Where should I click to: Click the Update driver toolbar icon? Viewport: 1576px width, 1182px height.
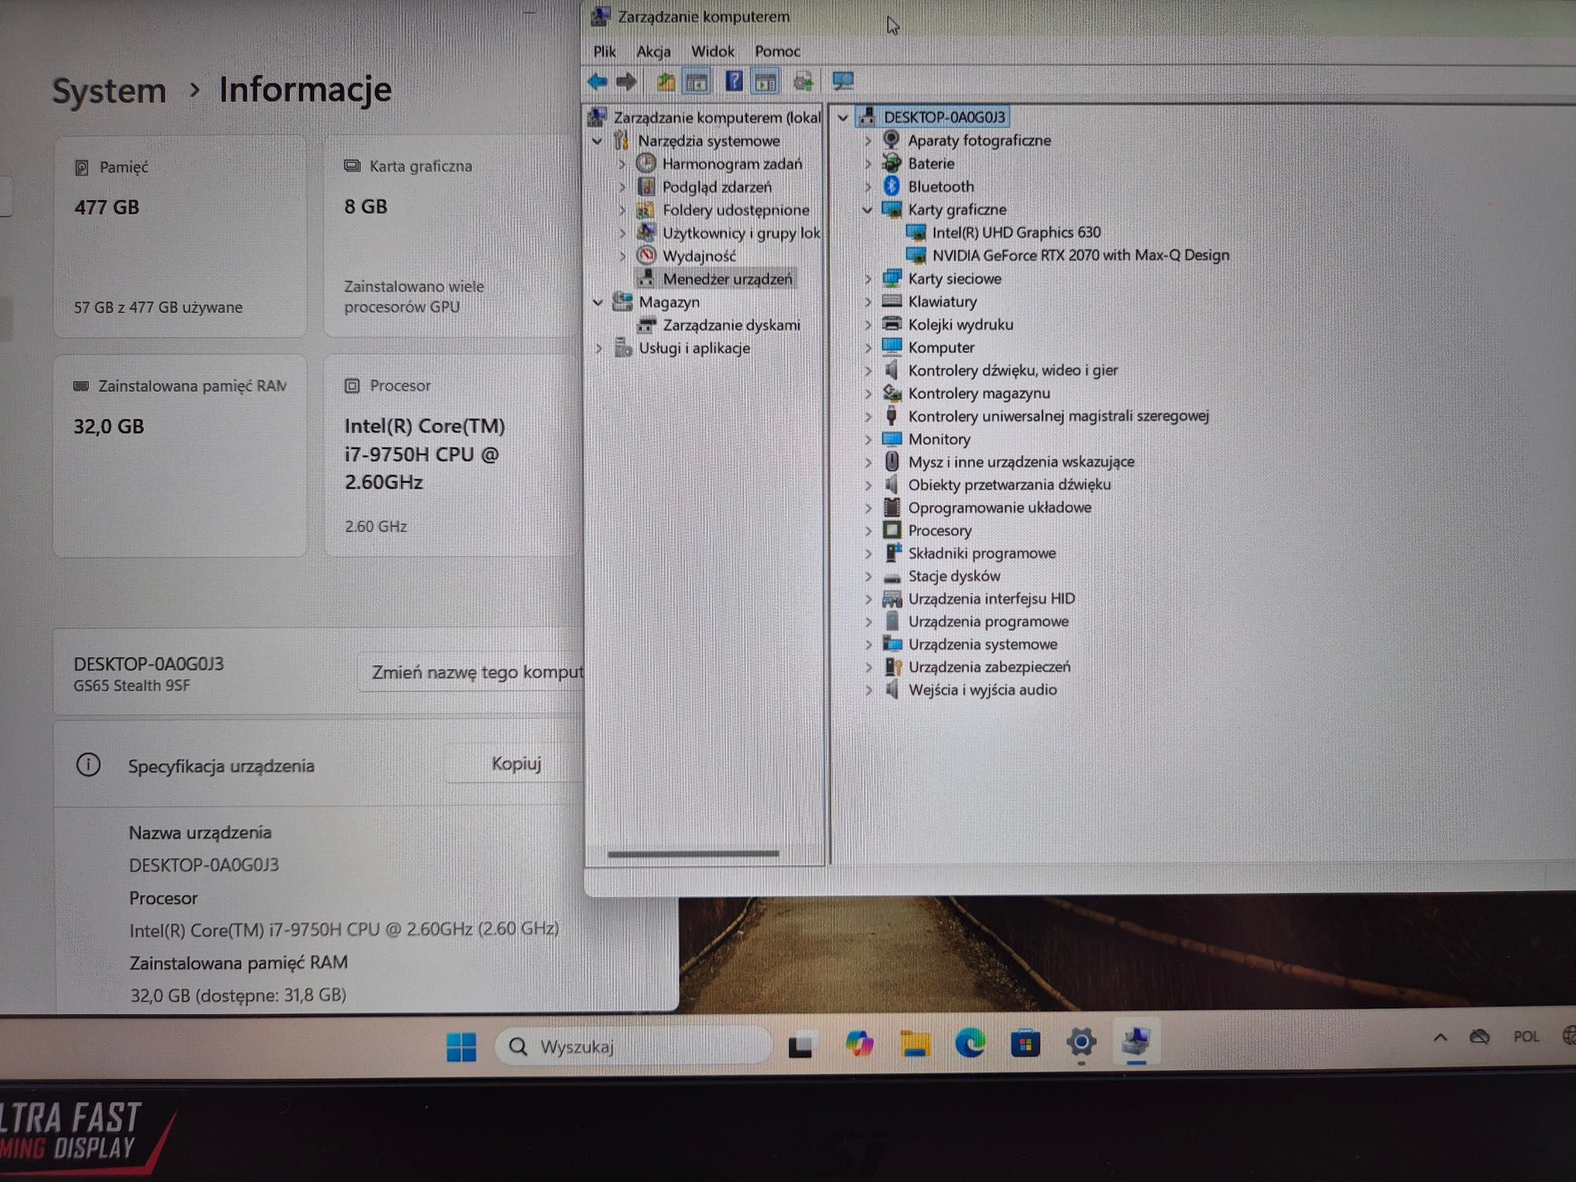pos(803,81)
